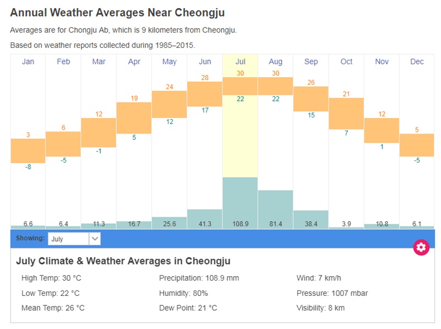Click the dropdown arrow beside July

[x=95, y=239]
